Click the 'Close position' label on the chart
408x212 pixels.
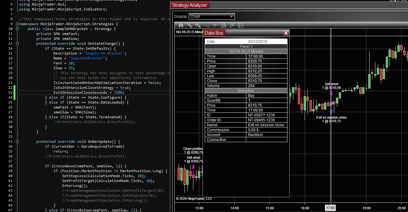click(x=193, y=149)
